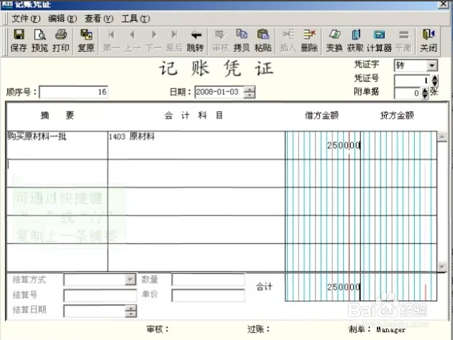Click the 摘要 column header

point(58,115)
